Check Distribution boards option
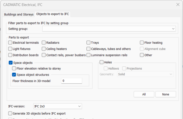 pyautogui.click(x=10, y=55)
